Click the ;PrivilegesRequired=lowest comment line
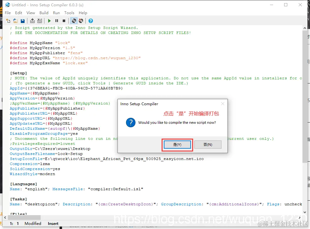 [x=43, y=144]
